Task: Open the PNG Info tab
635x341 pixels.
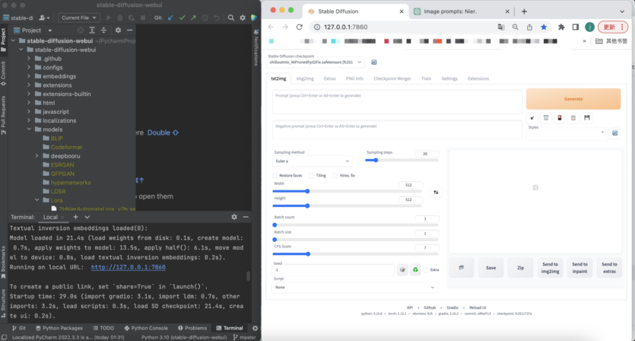Action: (355, 79)
